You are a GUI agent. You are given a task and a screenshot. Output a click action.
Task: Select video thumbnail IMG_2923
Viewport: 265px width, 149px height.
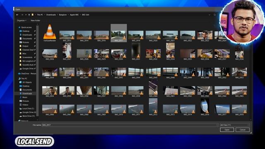point(205,36)
